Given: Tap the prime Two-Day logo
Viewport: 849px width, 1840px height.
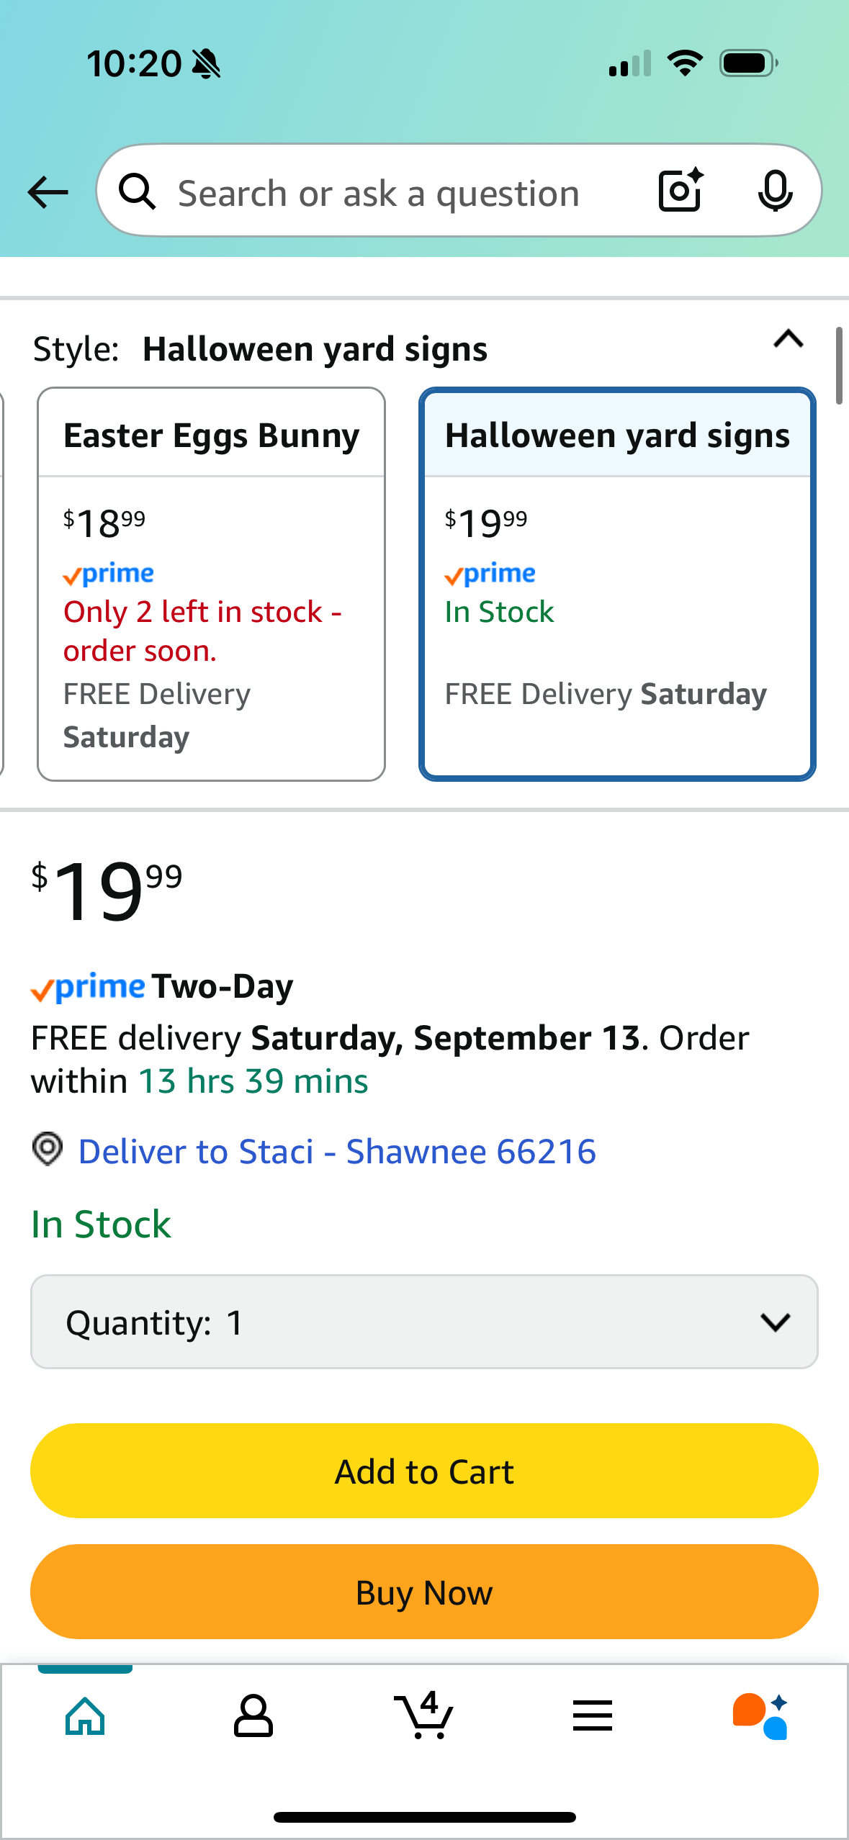Looking at the screenshot, I should point(161,987).
